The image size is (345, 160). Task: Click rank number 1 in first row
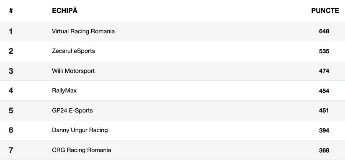[x=11, y=32]
